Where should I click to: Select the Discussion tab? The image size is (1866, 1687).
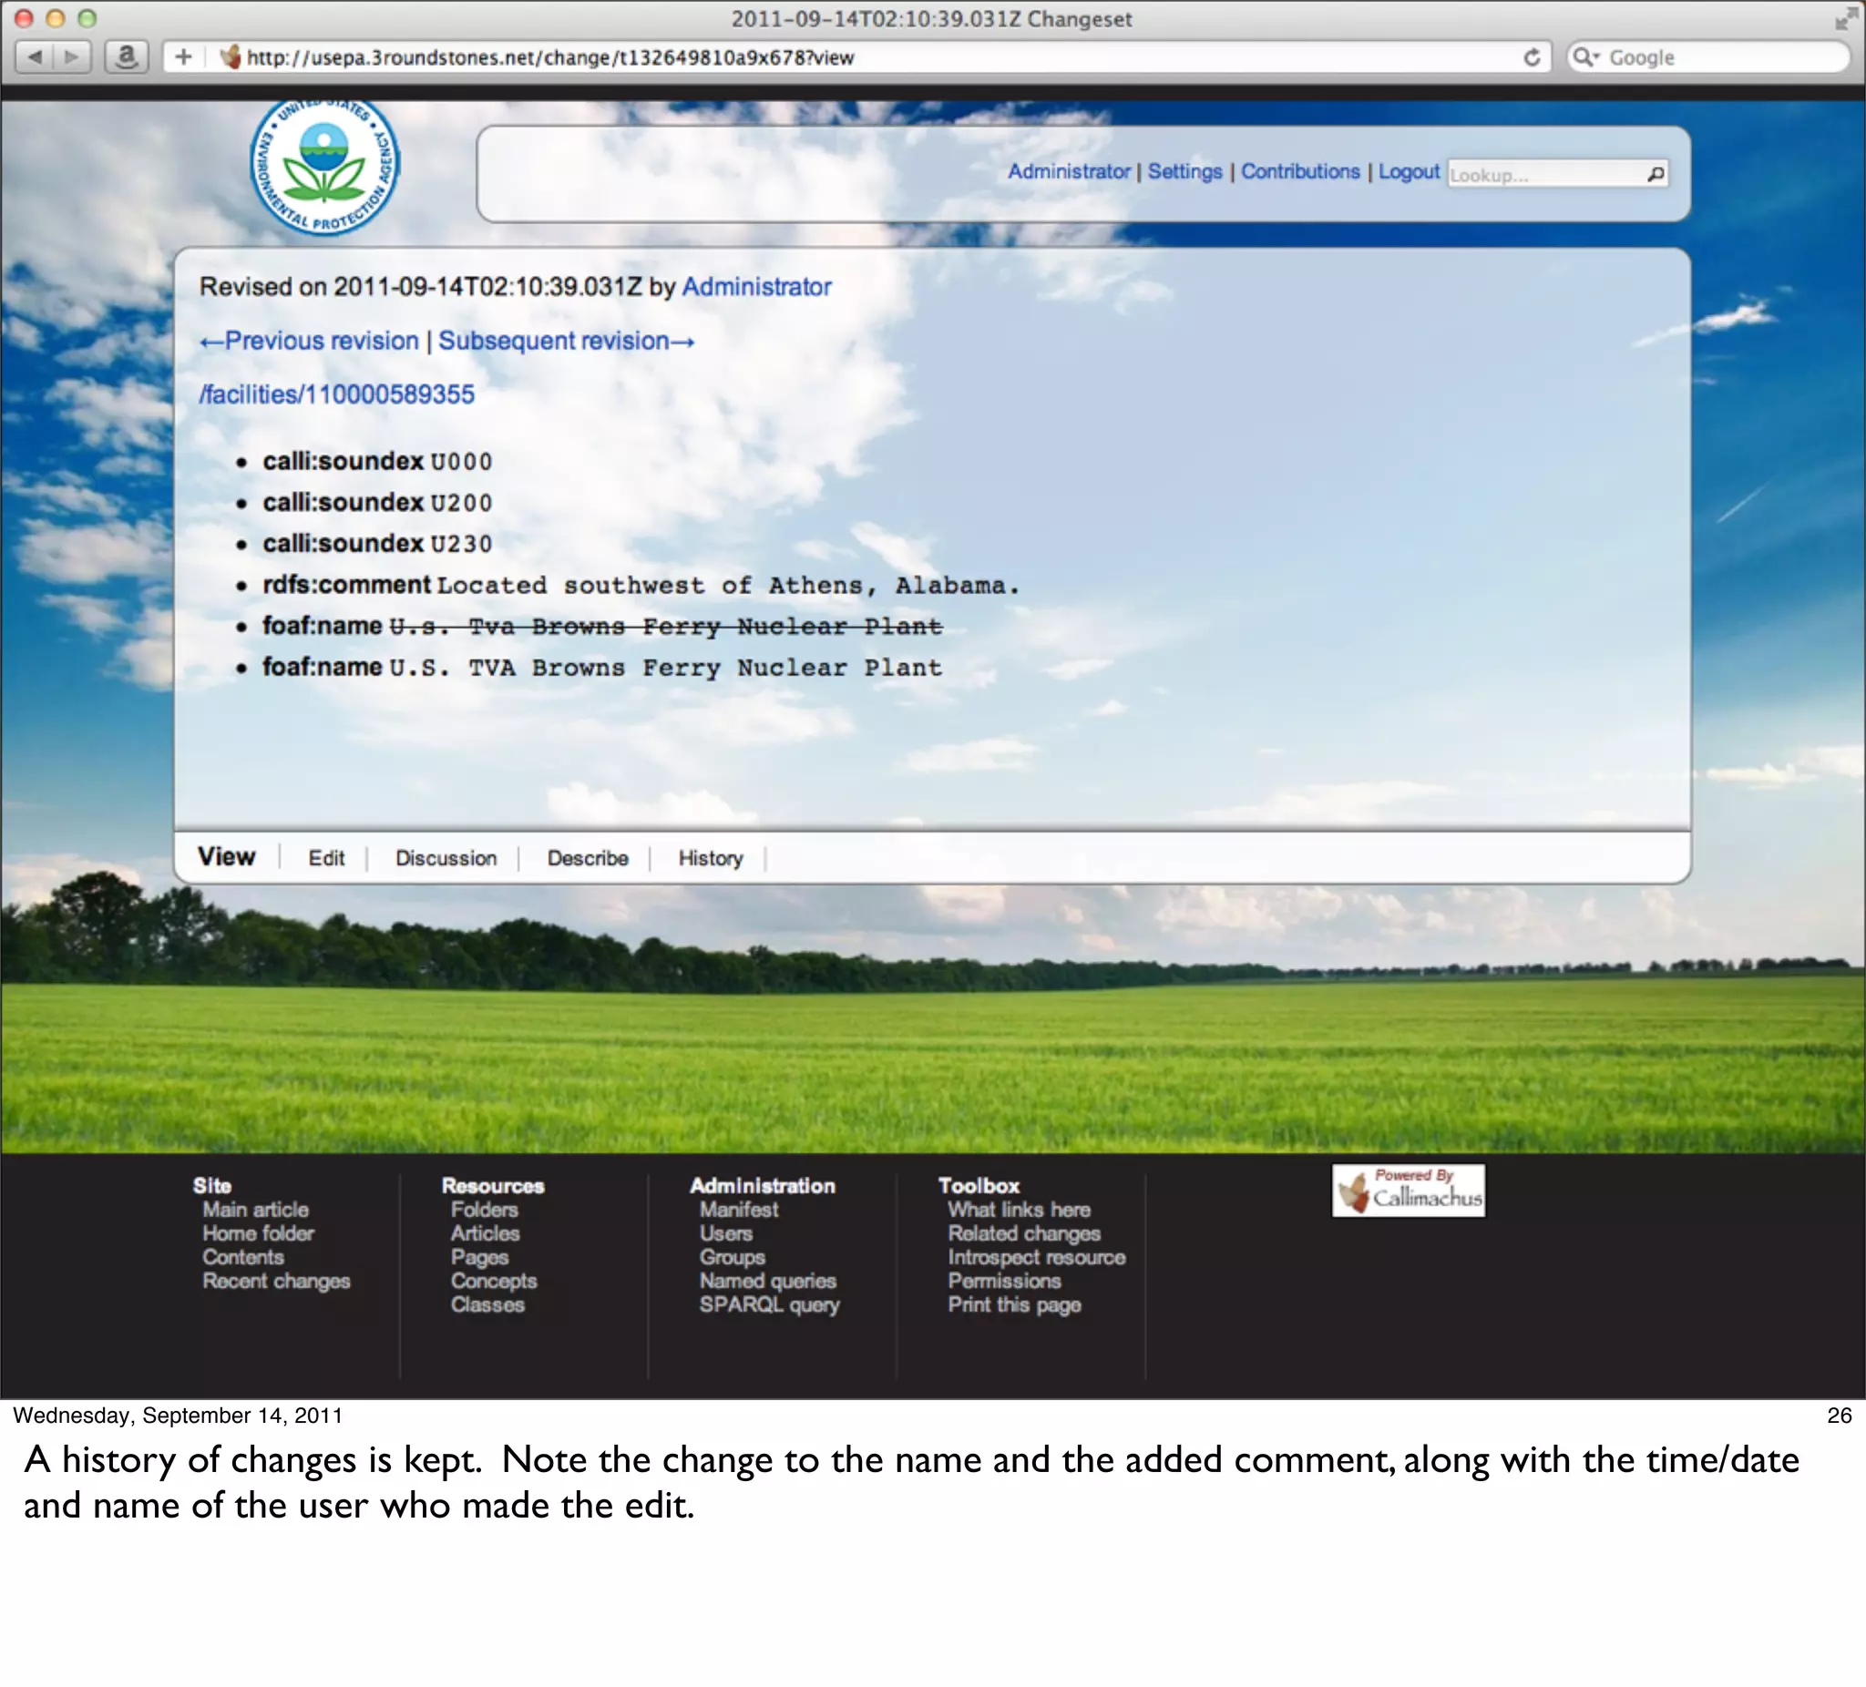coord(446,858)
